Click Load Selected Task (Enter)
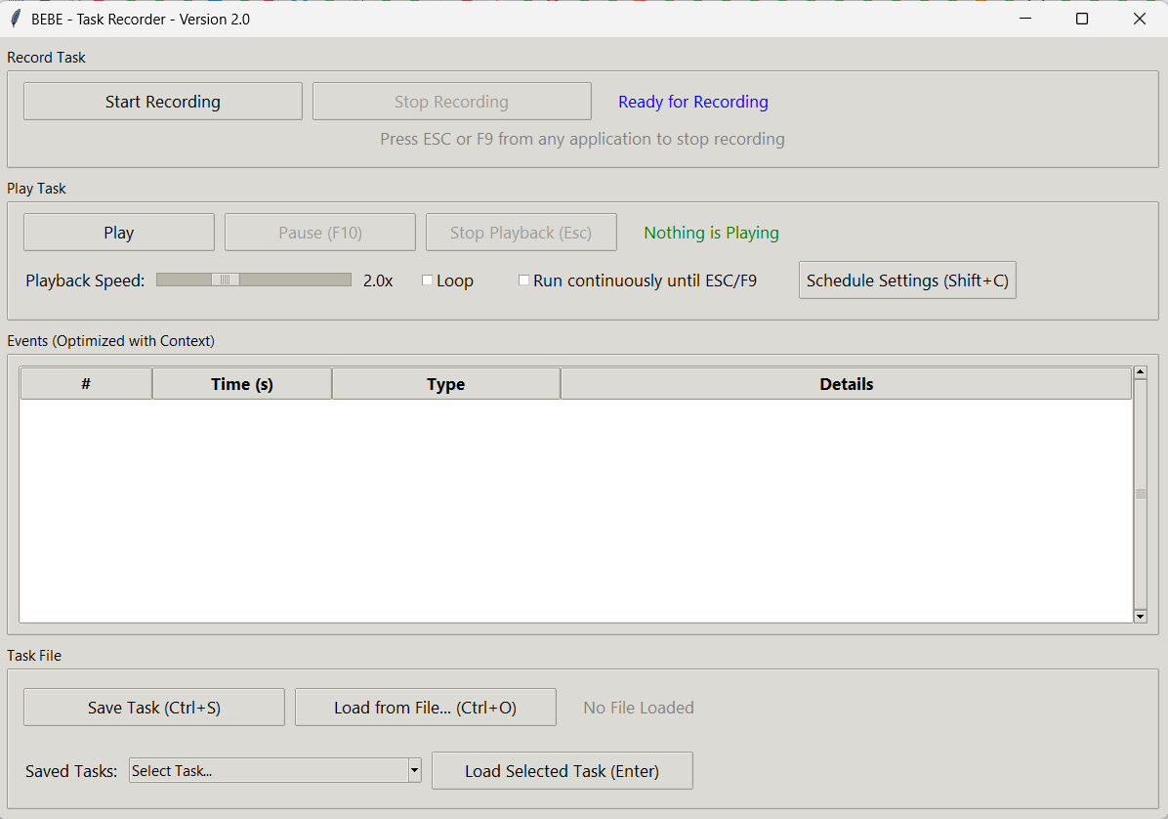Image resolution: width=1168 pixels, height=819 pixels. pyautogui.click(x=562, y=770)
